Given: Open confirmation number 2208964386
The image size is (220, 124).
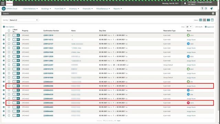Looking at the screenshot, I should pos(48,86).
